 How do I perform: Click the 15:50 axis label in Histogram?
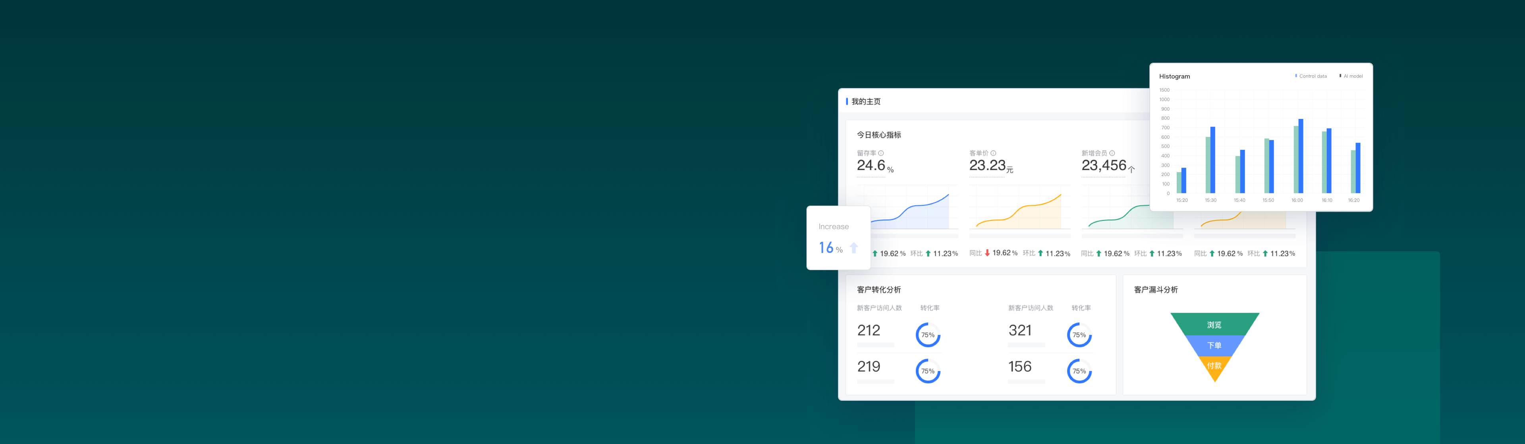coord(1268,201)
